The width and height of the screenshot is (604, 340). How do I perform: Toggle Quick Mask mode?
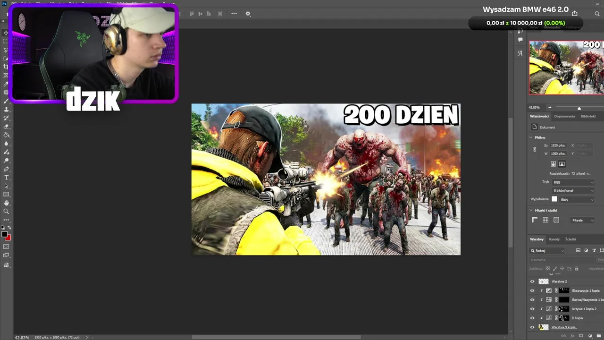pyautogui.click(x=6, y=246)
